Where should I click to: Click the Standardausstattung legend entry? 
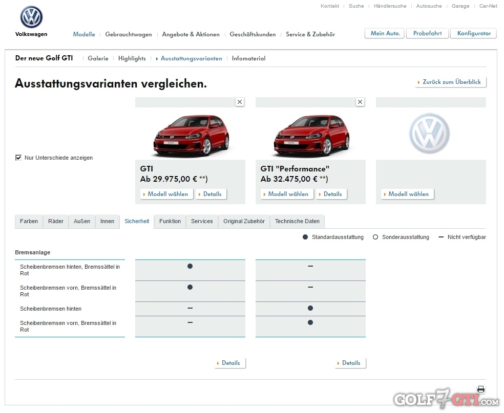333,237
